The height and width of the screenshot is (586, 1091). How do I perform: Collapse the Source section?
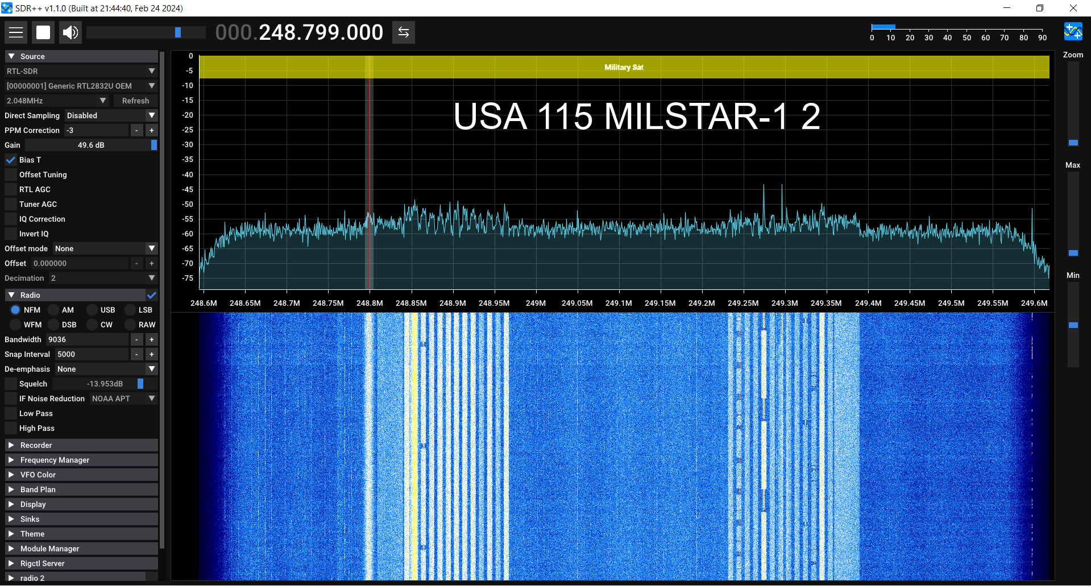coord(81,56)
